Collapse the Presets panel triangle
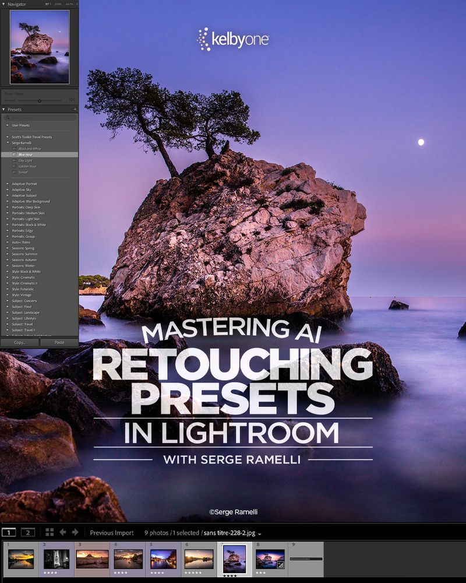Screen dimensions: 466x583 tap(3, 110)
